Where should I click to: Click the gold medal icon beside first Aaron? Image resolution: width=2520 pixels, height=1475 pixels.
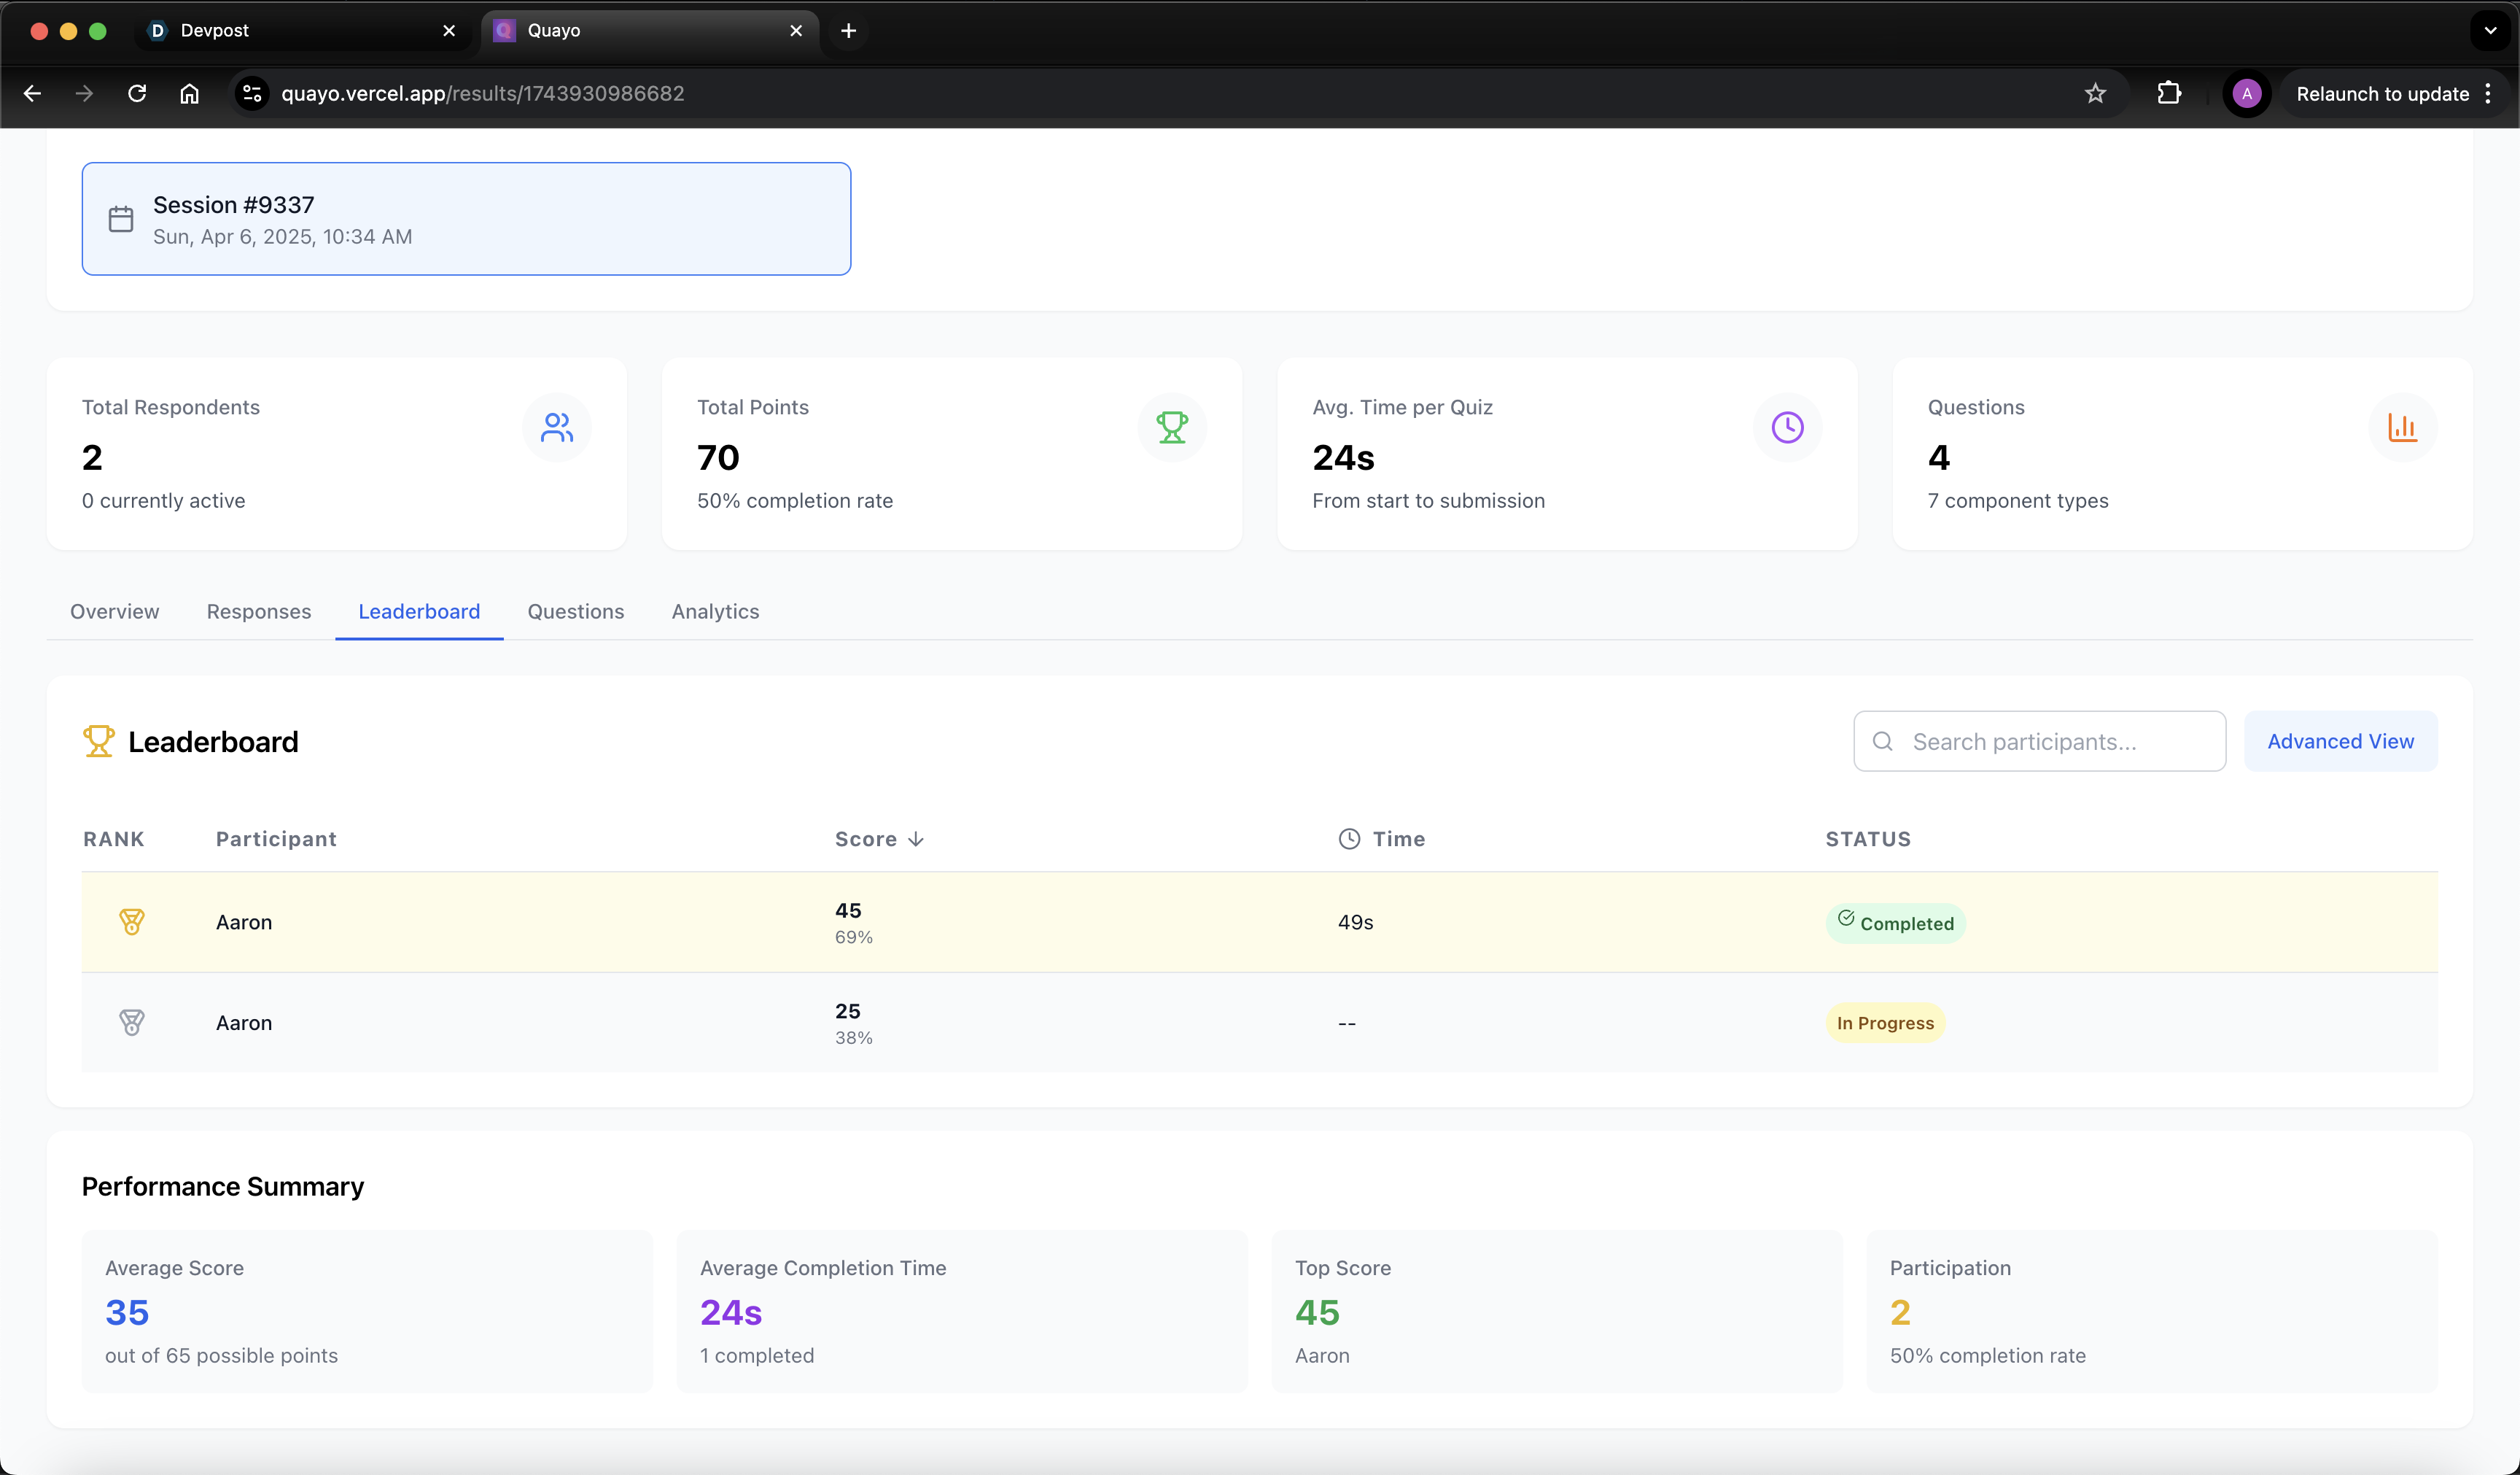(131, 921)
